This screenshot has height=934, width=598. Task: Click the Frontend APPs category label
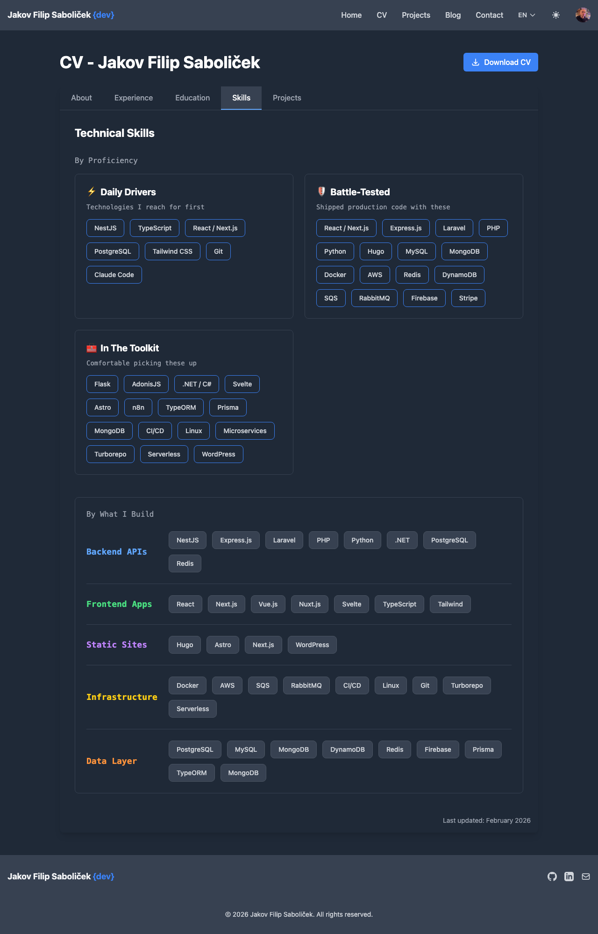(119, 604)
